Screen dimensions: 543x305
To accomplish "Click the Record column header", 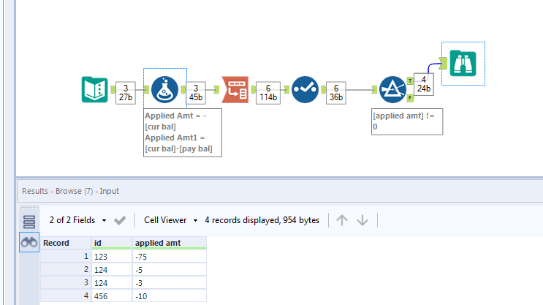I will 66,243.
